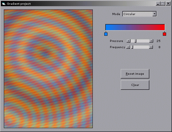The height and width of the screenshot is (132, 172).
Task: Click the gradient canvas image
Action: (48, 69)
